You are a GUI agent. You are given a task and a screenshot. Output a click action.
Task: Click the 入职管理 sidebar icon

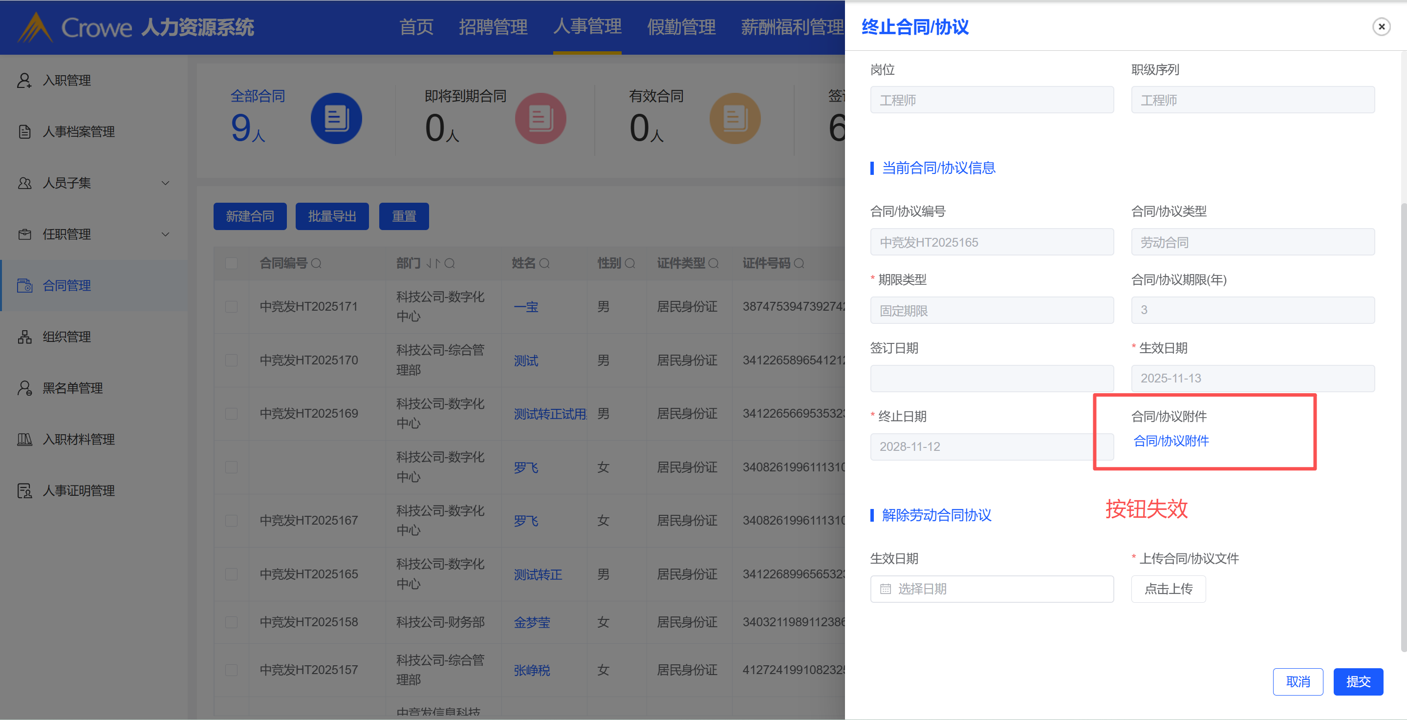[x=24, y=80]
